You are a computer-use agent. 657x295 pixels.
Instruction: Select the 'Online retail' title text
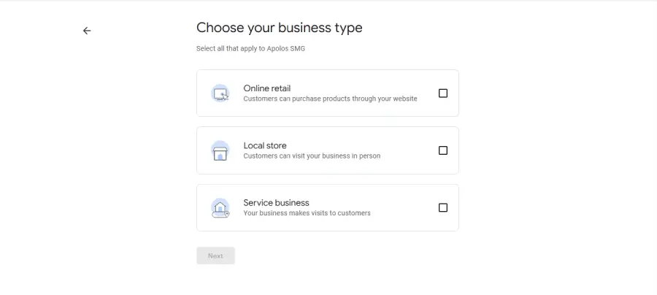pos(267,88)
